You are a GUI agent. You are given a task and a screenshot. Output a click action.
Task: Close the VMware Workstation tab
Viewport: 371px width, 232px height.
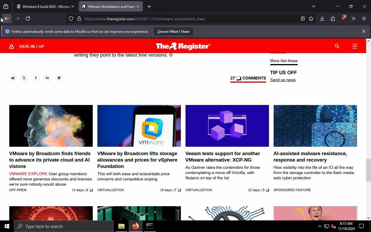point(138,6)
